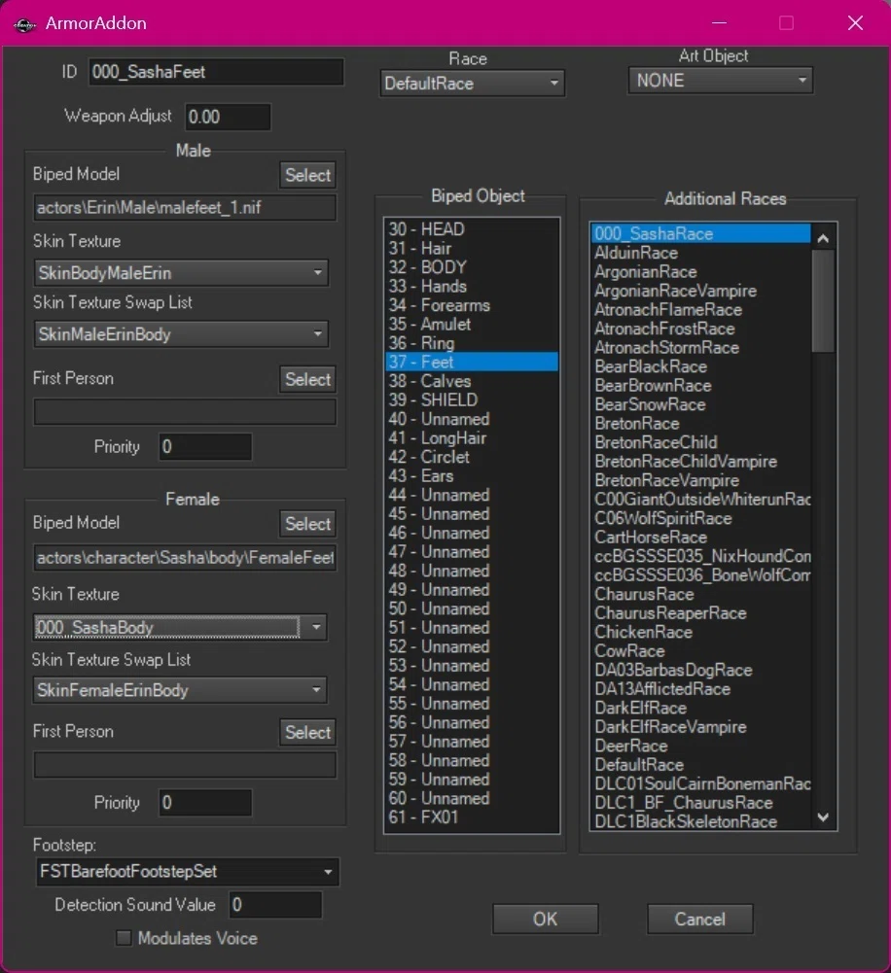Select BretonRace in Additional Races
891x973 pixels.
click(701, 423)
